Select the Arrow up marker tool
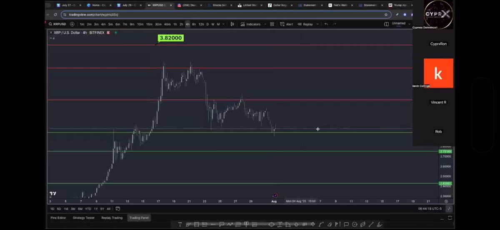500x230 pixels. (x=296, y=225)
